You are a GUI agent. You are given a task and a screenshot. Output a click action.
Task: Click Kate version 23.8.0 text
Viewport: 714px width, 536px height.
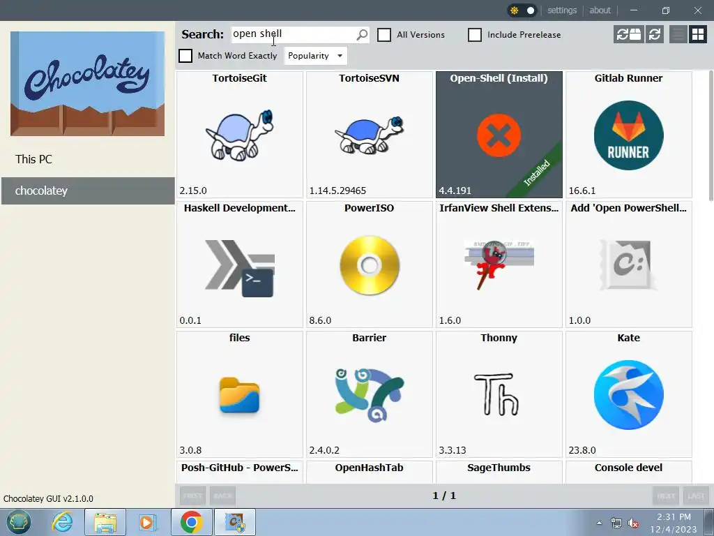point(582,450)
